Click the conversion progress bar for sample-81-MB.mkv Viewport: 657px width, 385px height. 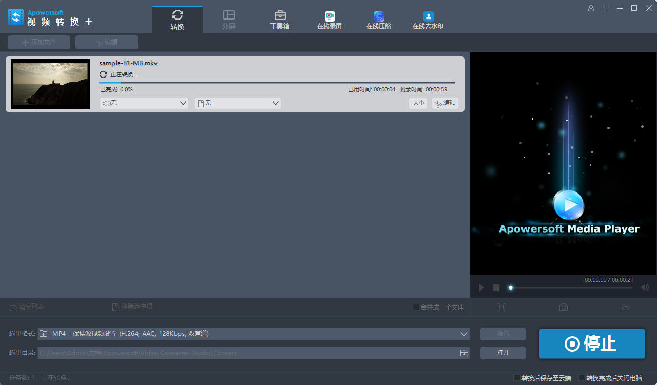pyautogui.click(x=277, y=82)
